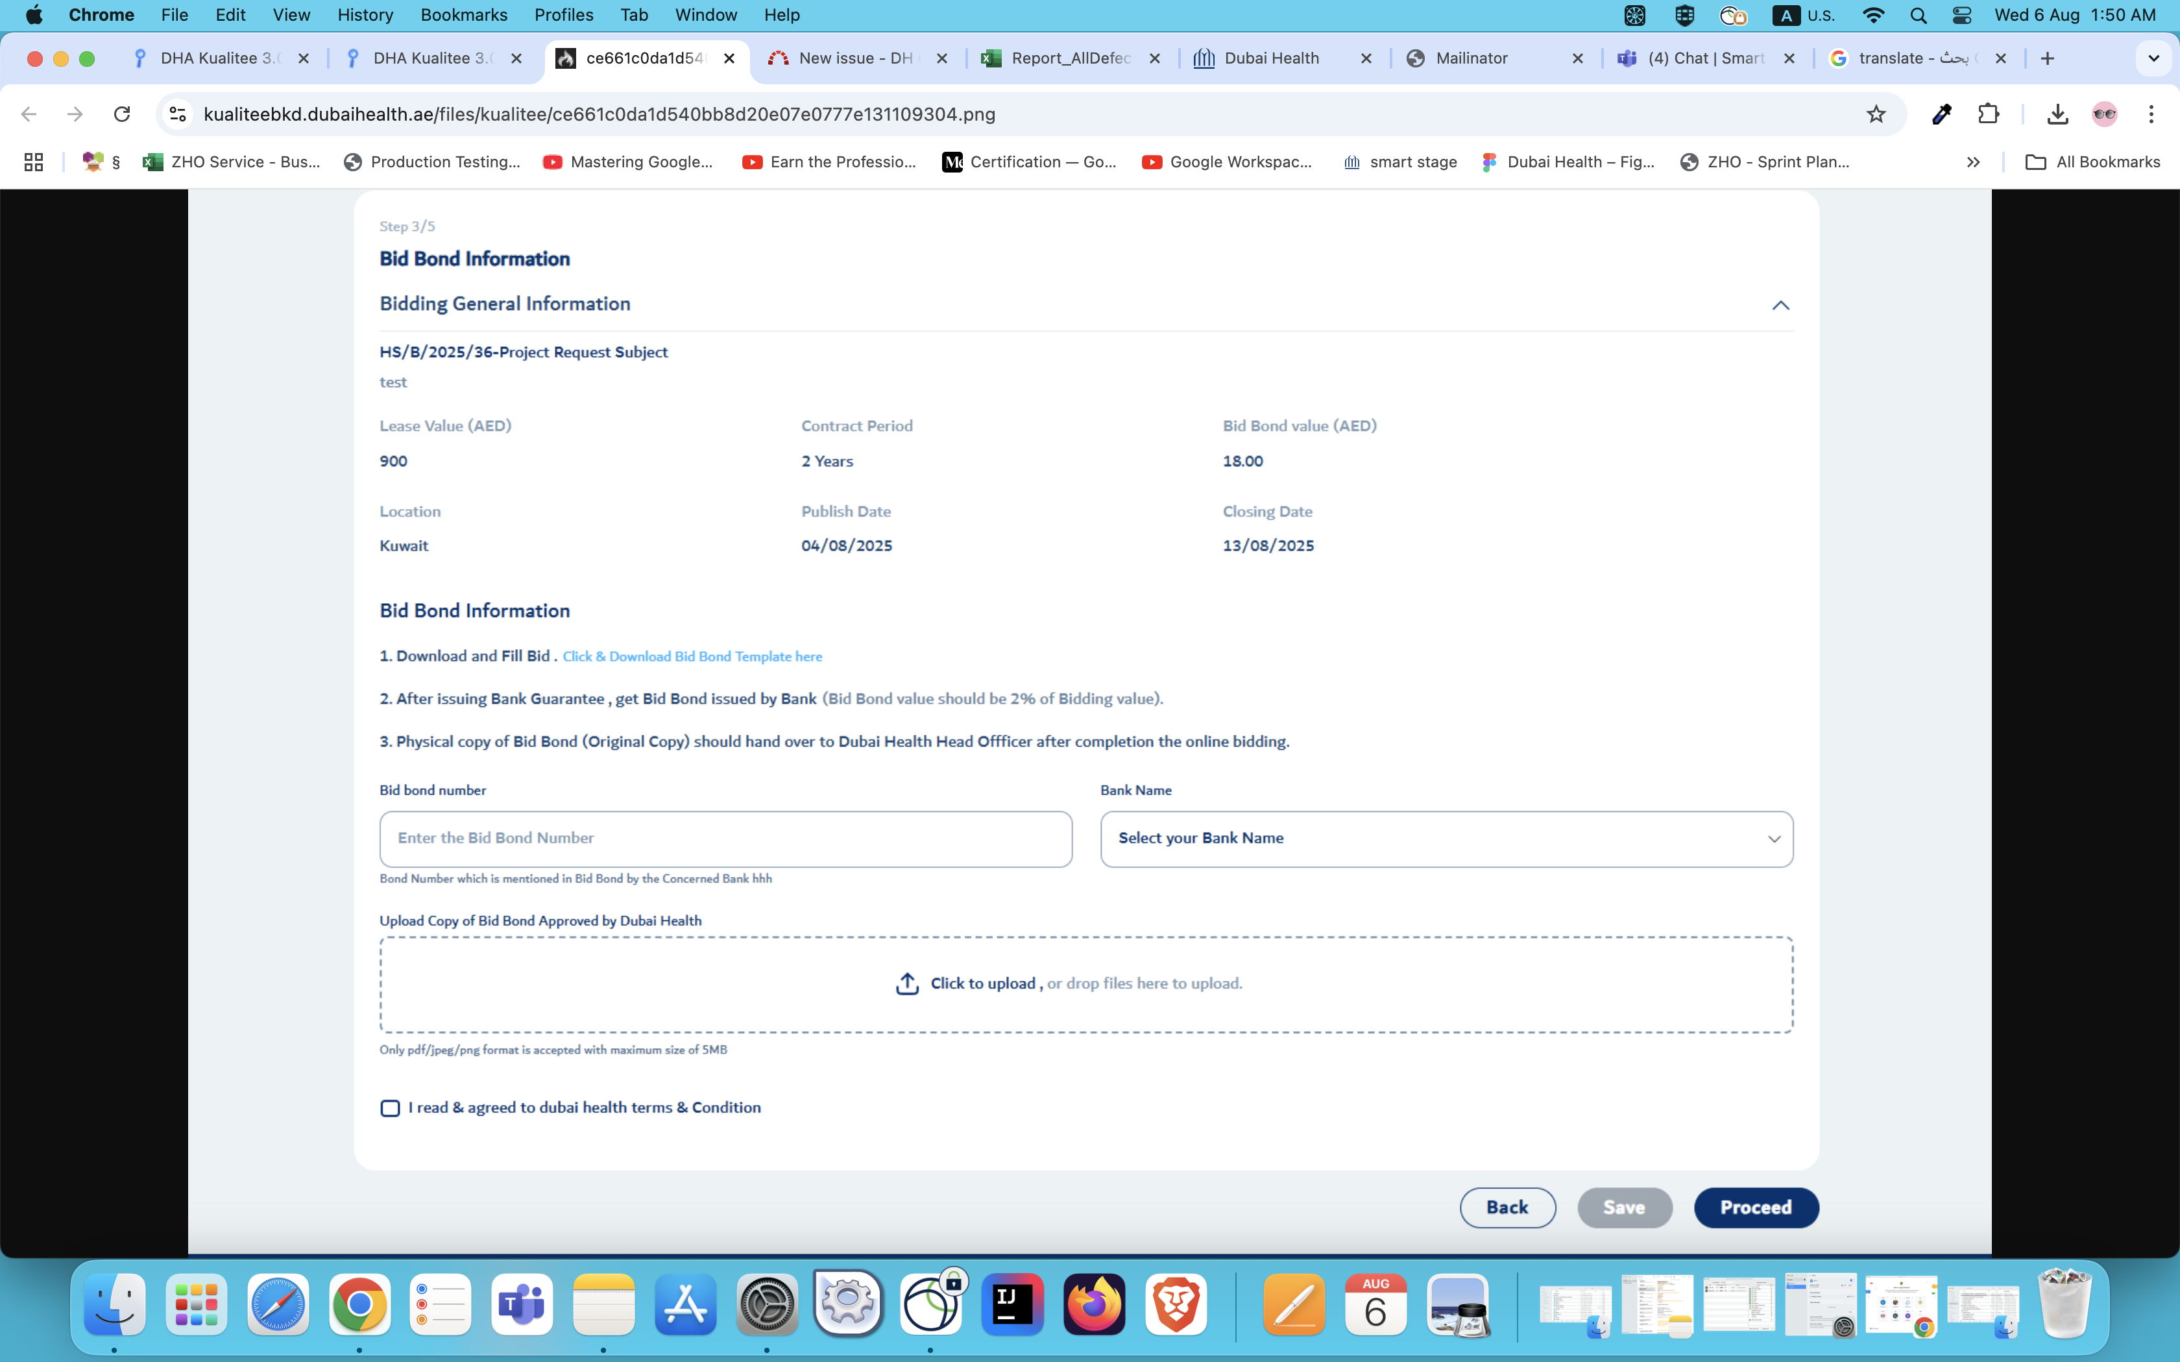Click the Bid bond number input field
Viewport: 2180px width, 1362px height.
click(725, 839)
